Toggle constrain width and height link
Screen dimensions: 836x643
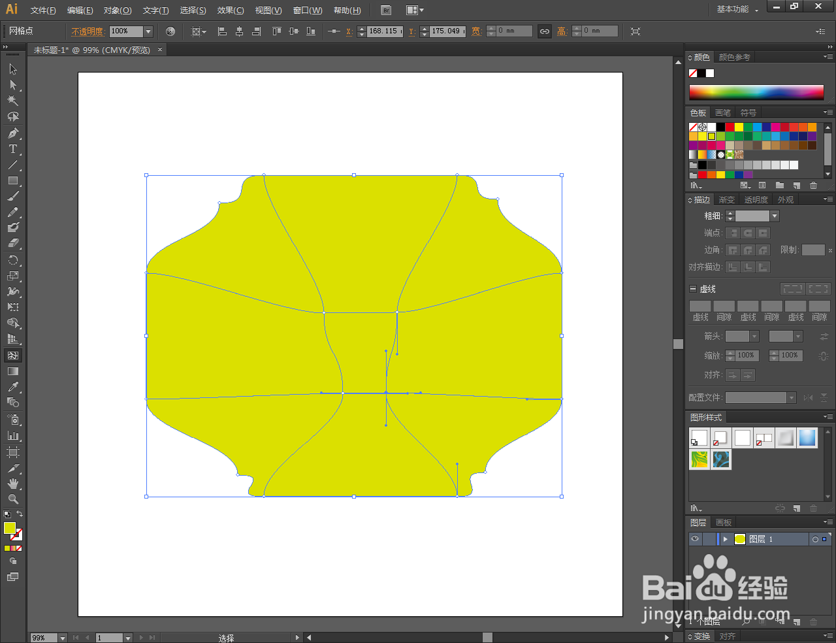point(545,31)
